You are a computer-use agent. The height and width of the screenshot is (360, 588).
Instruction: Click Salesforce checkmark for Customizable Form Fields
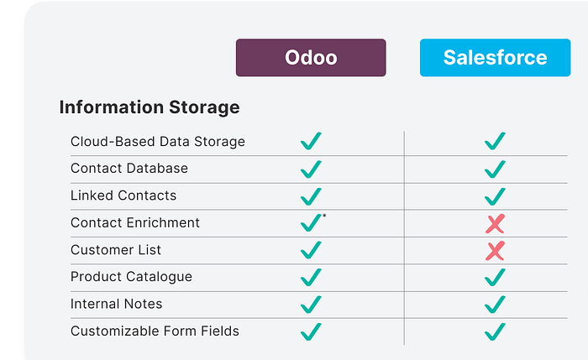point(495,332)
